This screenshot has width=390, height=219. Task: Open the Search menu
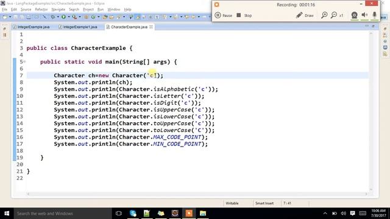click(74, 10)
